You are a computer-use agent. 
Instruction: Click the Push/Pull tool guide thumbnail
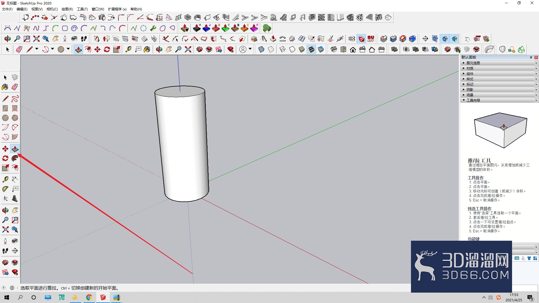click(x=501, y=130)
